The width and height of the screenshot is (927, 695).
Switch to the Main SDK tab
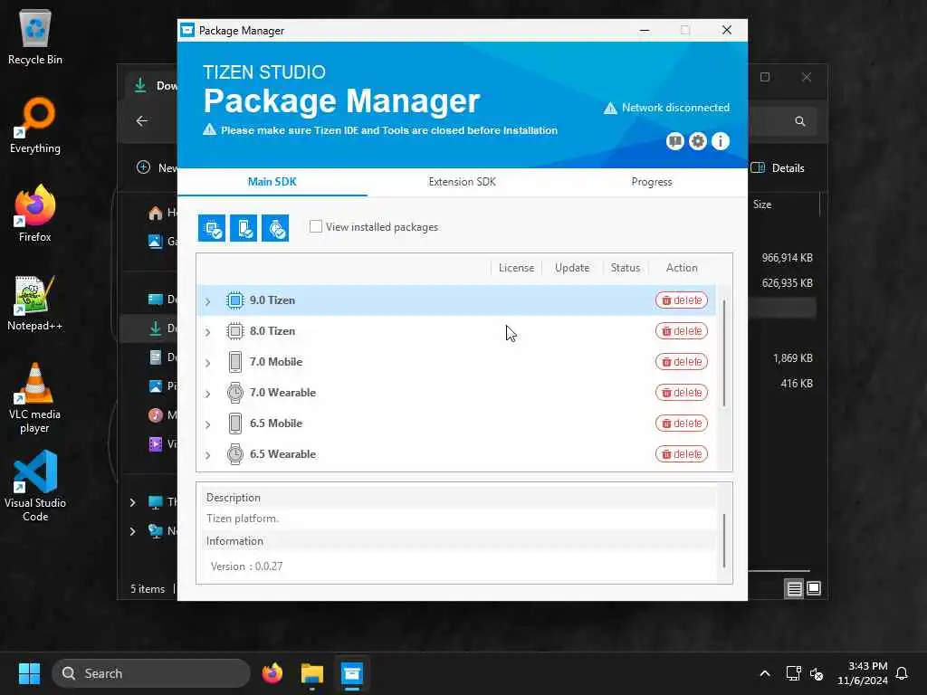[272, 182]
